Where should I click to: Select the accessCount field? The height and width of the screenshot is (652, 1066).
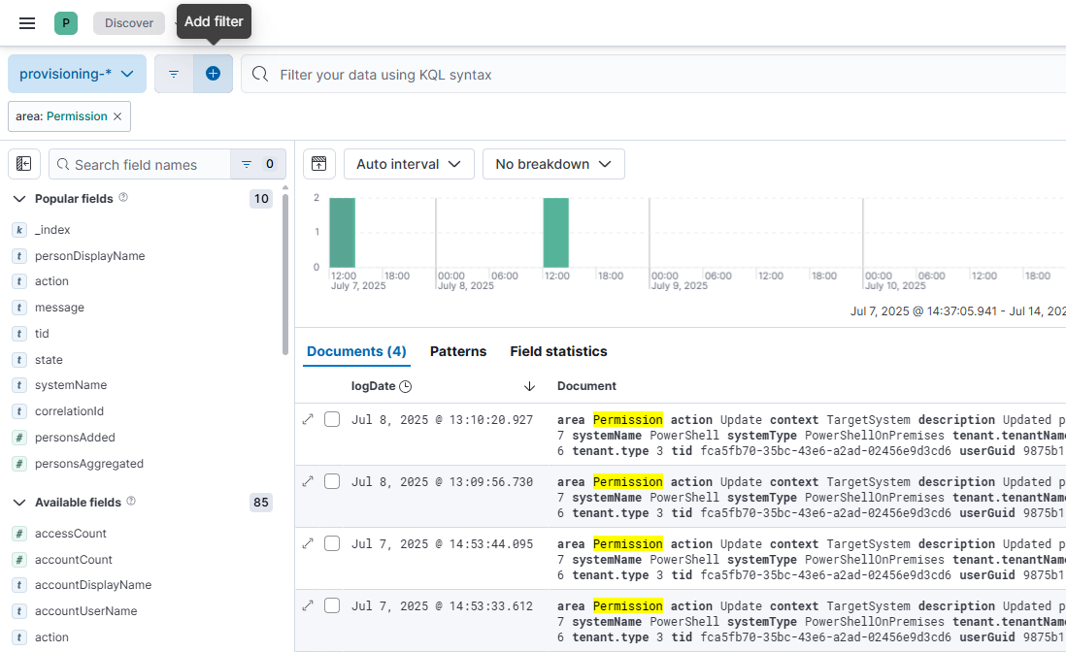point(71,534)
